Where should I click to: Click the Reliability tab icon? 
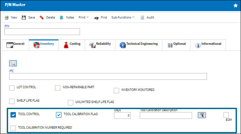[x=92, y=45]
